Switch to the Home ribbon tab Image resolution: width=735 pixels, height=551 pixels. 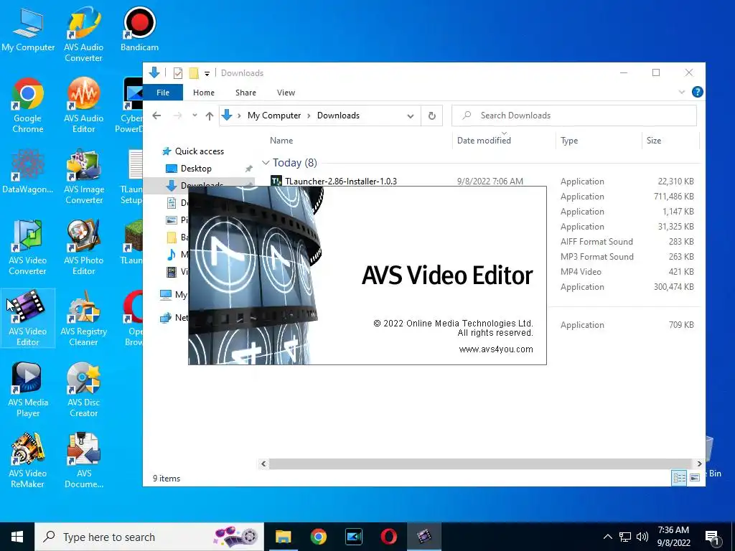tap(203, 93)
